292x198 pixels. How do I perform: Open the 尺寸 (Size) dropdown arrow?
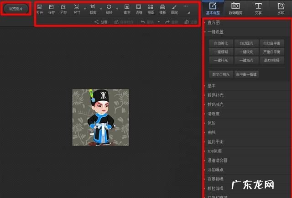(x=85, y=9)
